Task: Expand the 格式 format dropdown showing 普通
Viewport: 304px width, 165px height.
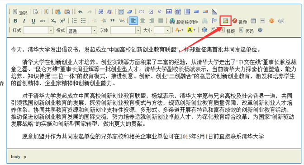Action: (81, 30)
